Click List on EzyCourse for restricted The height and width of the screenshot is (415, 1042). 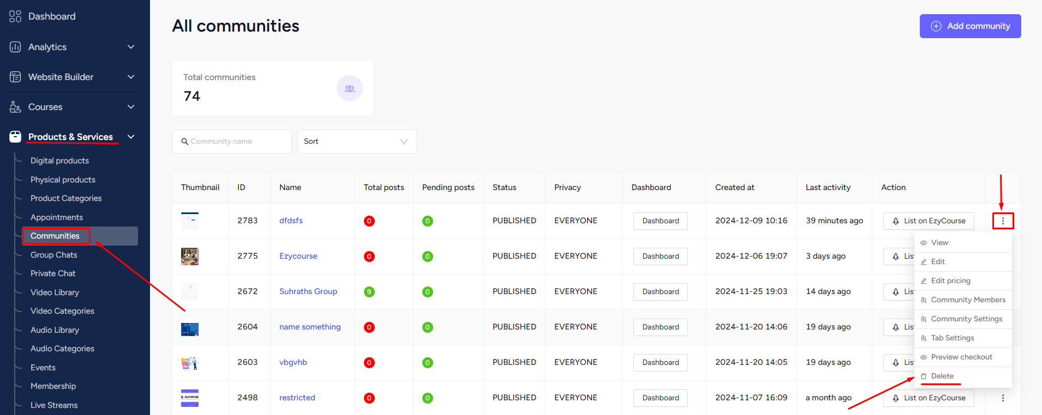pos(929,398)
